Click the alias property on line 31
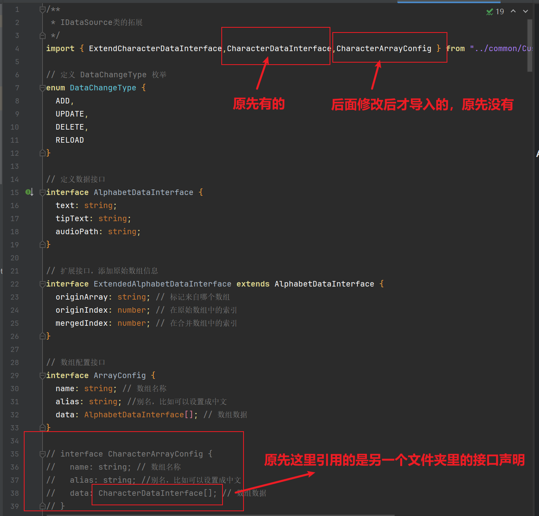This screenshot has width=539, height=516. point(67,401)
